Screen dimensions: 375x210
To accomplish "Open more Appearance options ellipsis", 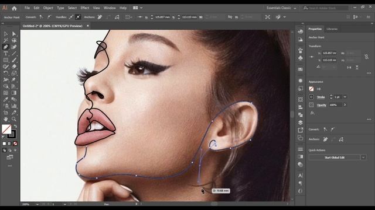I will click(x=369, y=119).
